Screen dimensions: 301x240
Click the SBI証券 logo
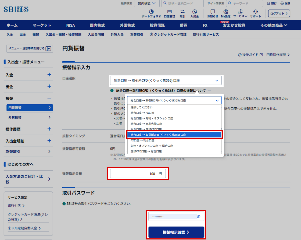pyautogui.click(x=16, y=9)
